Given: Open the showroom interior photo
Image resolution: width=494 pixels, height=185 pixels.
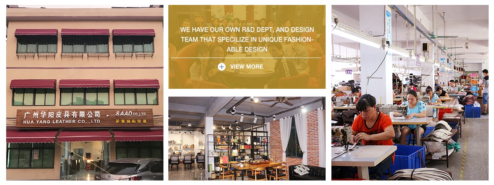Looking at the screenshot, I should click(247, 138).
